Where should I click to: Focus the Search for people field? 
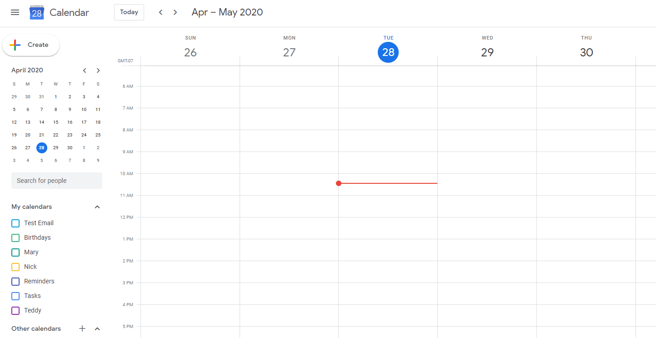tap(57, 181)
